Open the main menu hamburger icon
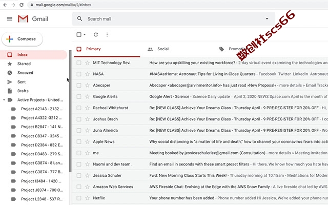This screenshot has height=205, width=328. [10, 19]
